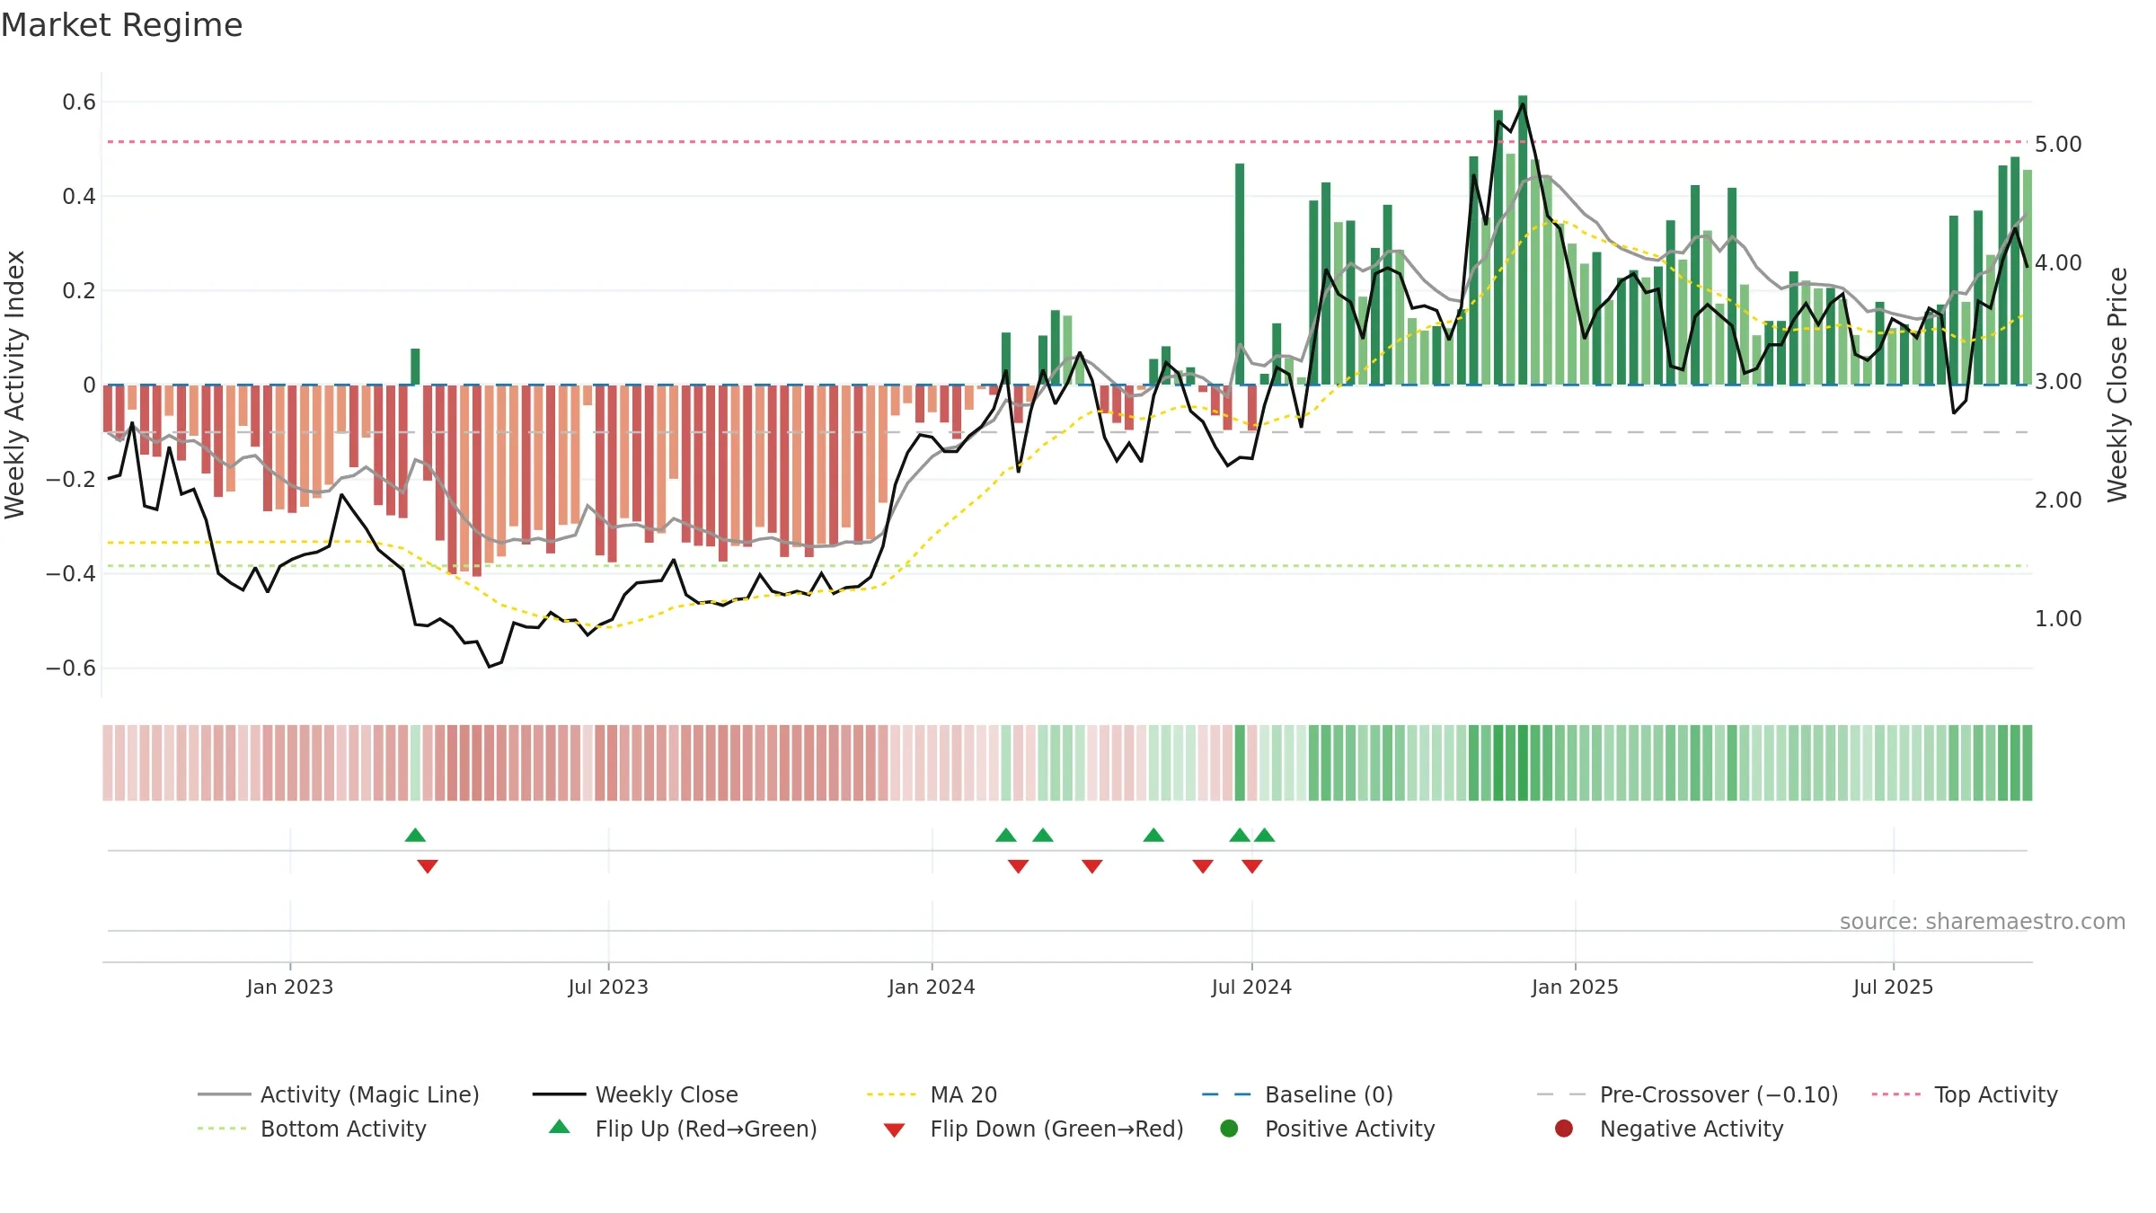Click the −0.6 activity axis label
This screenshot has width=2156, height=1213.
(x=71, y=668)
